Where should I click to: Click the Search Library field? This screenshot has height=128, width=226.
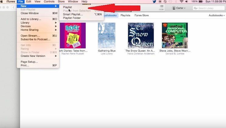(x=209, y=8)
